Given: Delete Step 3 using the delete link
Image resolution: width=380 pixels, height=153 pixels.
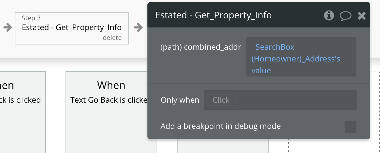Looking at the screenshot, I should (112, 38).
